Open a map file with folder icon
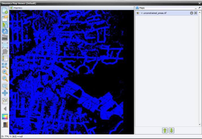The image size is (202, 139). coord(5,18)
